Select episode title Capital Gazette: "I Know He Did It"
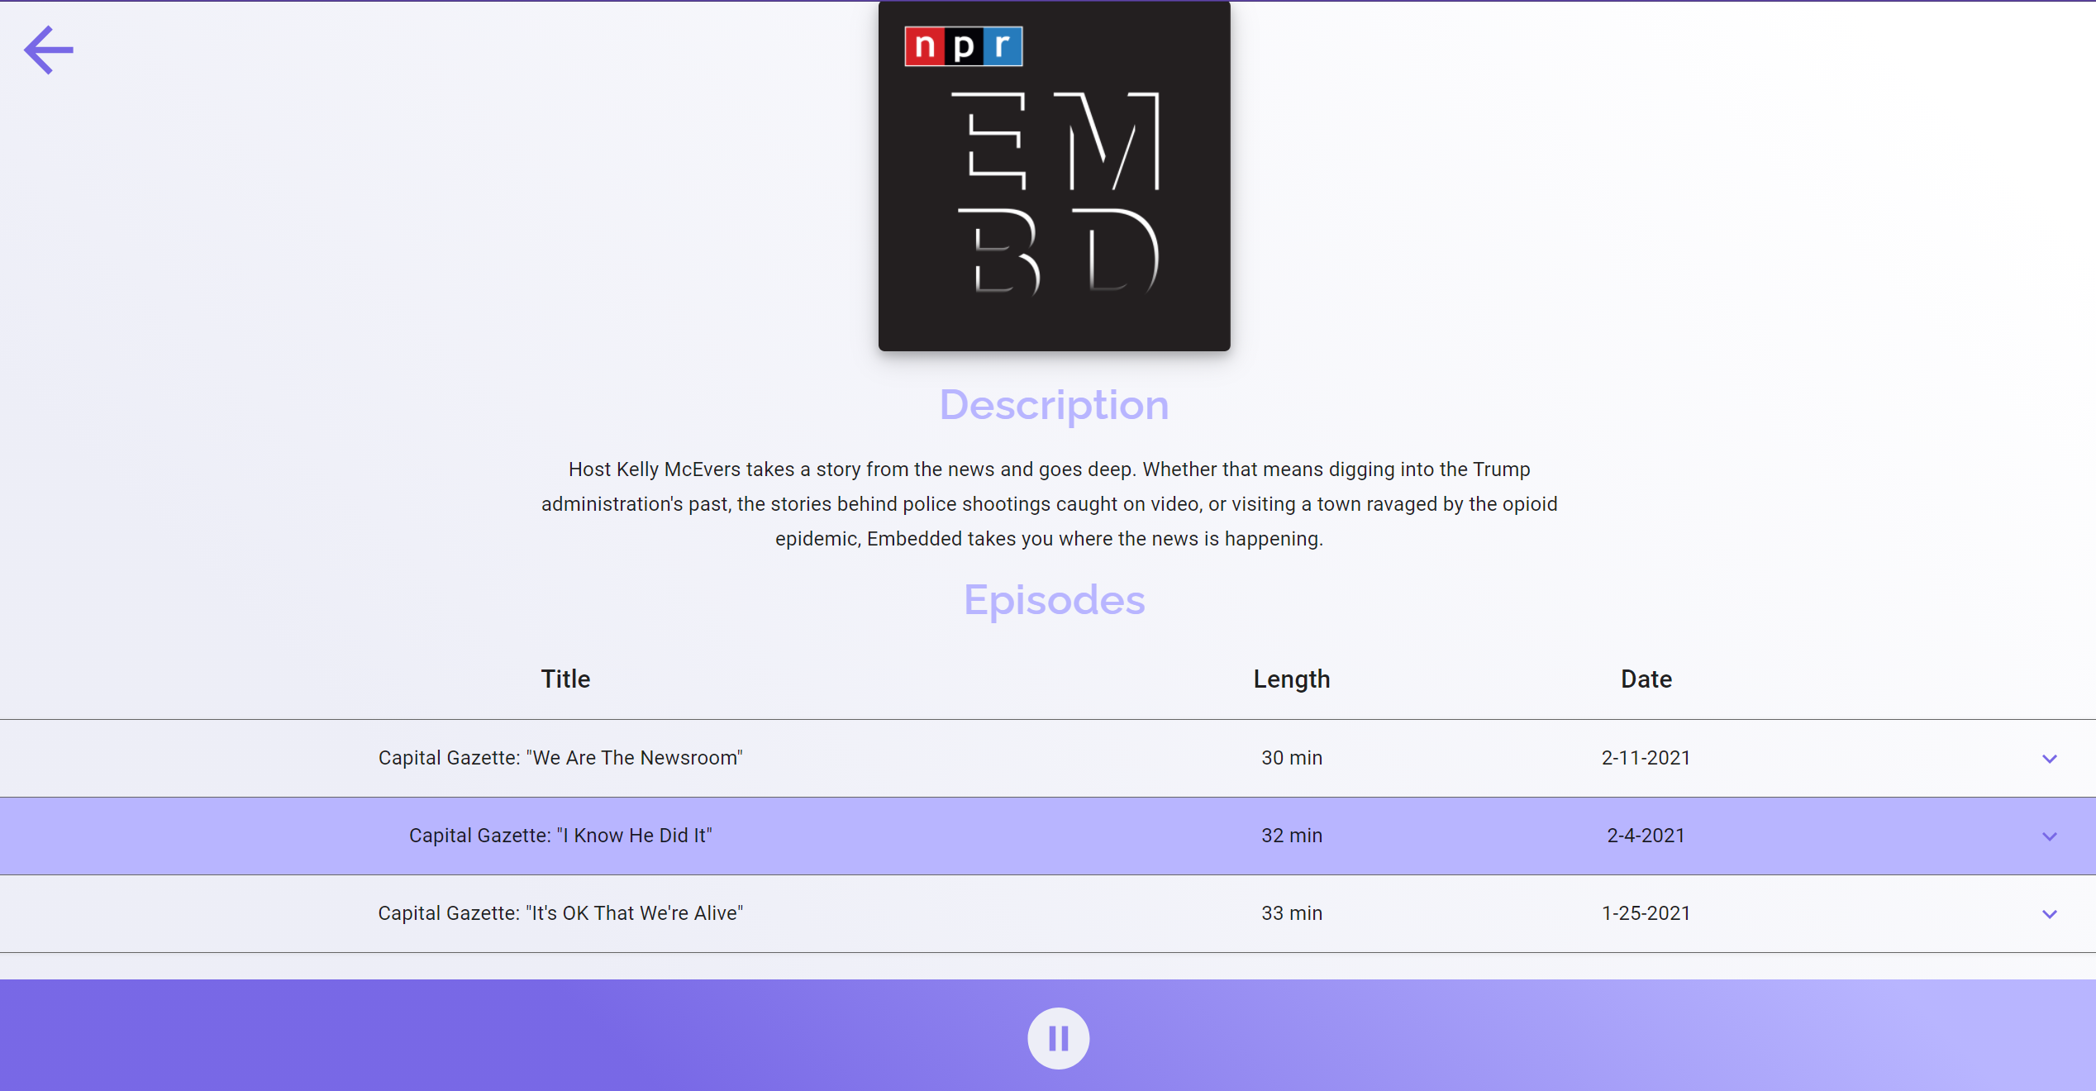The height and width of the screenshot is (1091, 2096). click(560, 836)
